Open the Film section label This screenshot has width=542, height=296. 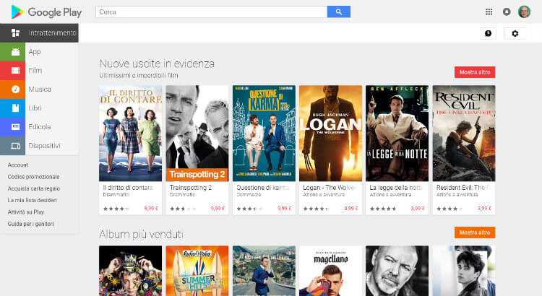pyautogui.click(x=35, y=71)
